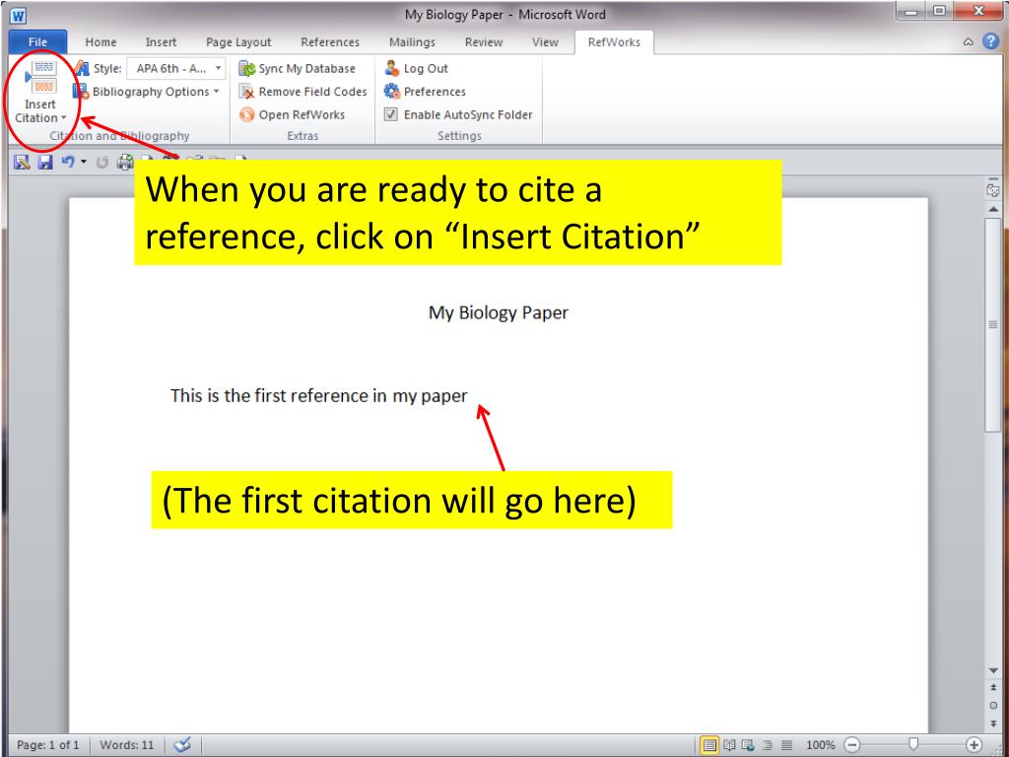Open RefWorks Preferences gear icon

[x=392, y=92]
